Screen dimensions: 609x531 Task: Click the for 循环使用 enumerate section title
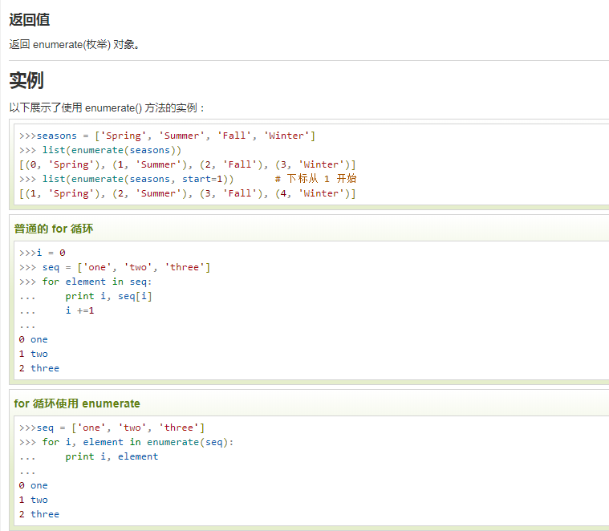pyautogui.click(x=77, y=403)
